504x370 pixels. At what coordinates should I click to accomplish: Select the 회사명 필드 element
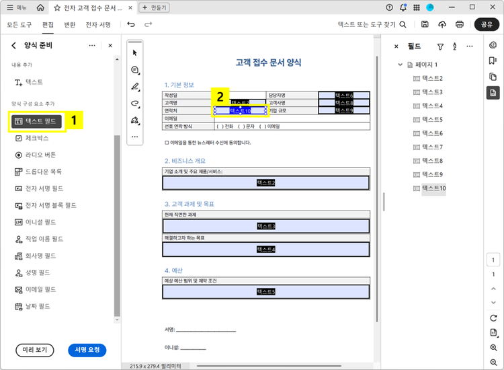(x=36, y=256)
